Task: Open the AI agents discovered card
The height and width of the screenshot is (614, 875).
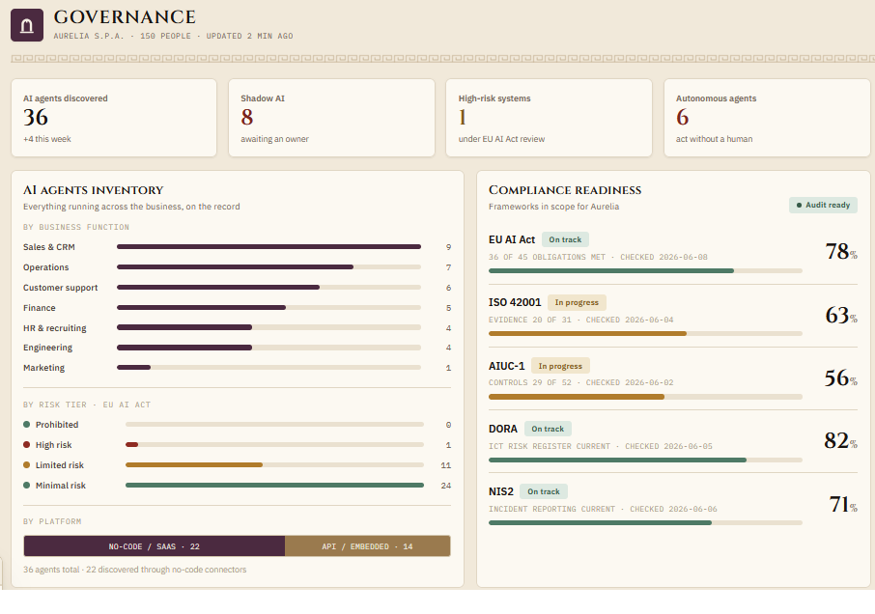Action: 114,118
